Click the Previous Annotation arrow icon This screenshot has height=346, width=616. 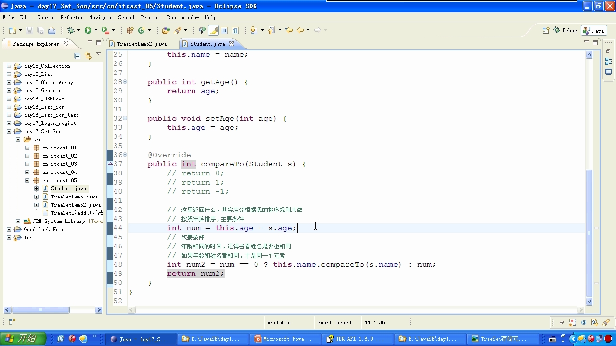pyautogui.click(x=270, y=30)
